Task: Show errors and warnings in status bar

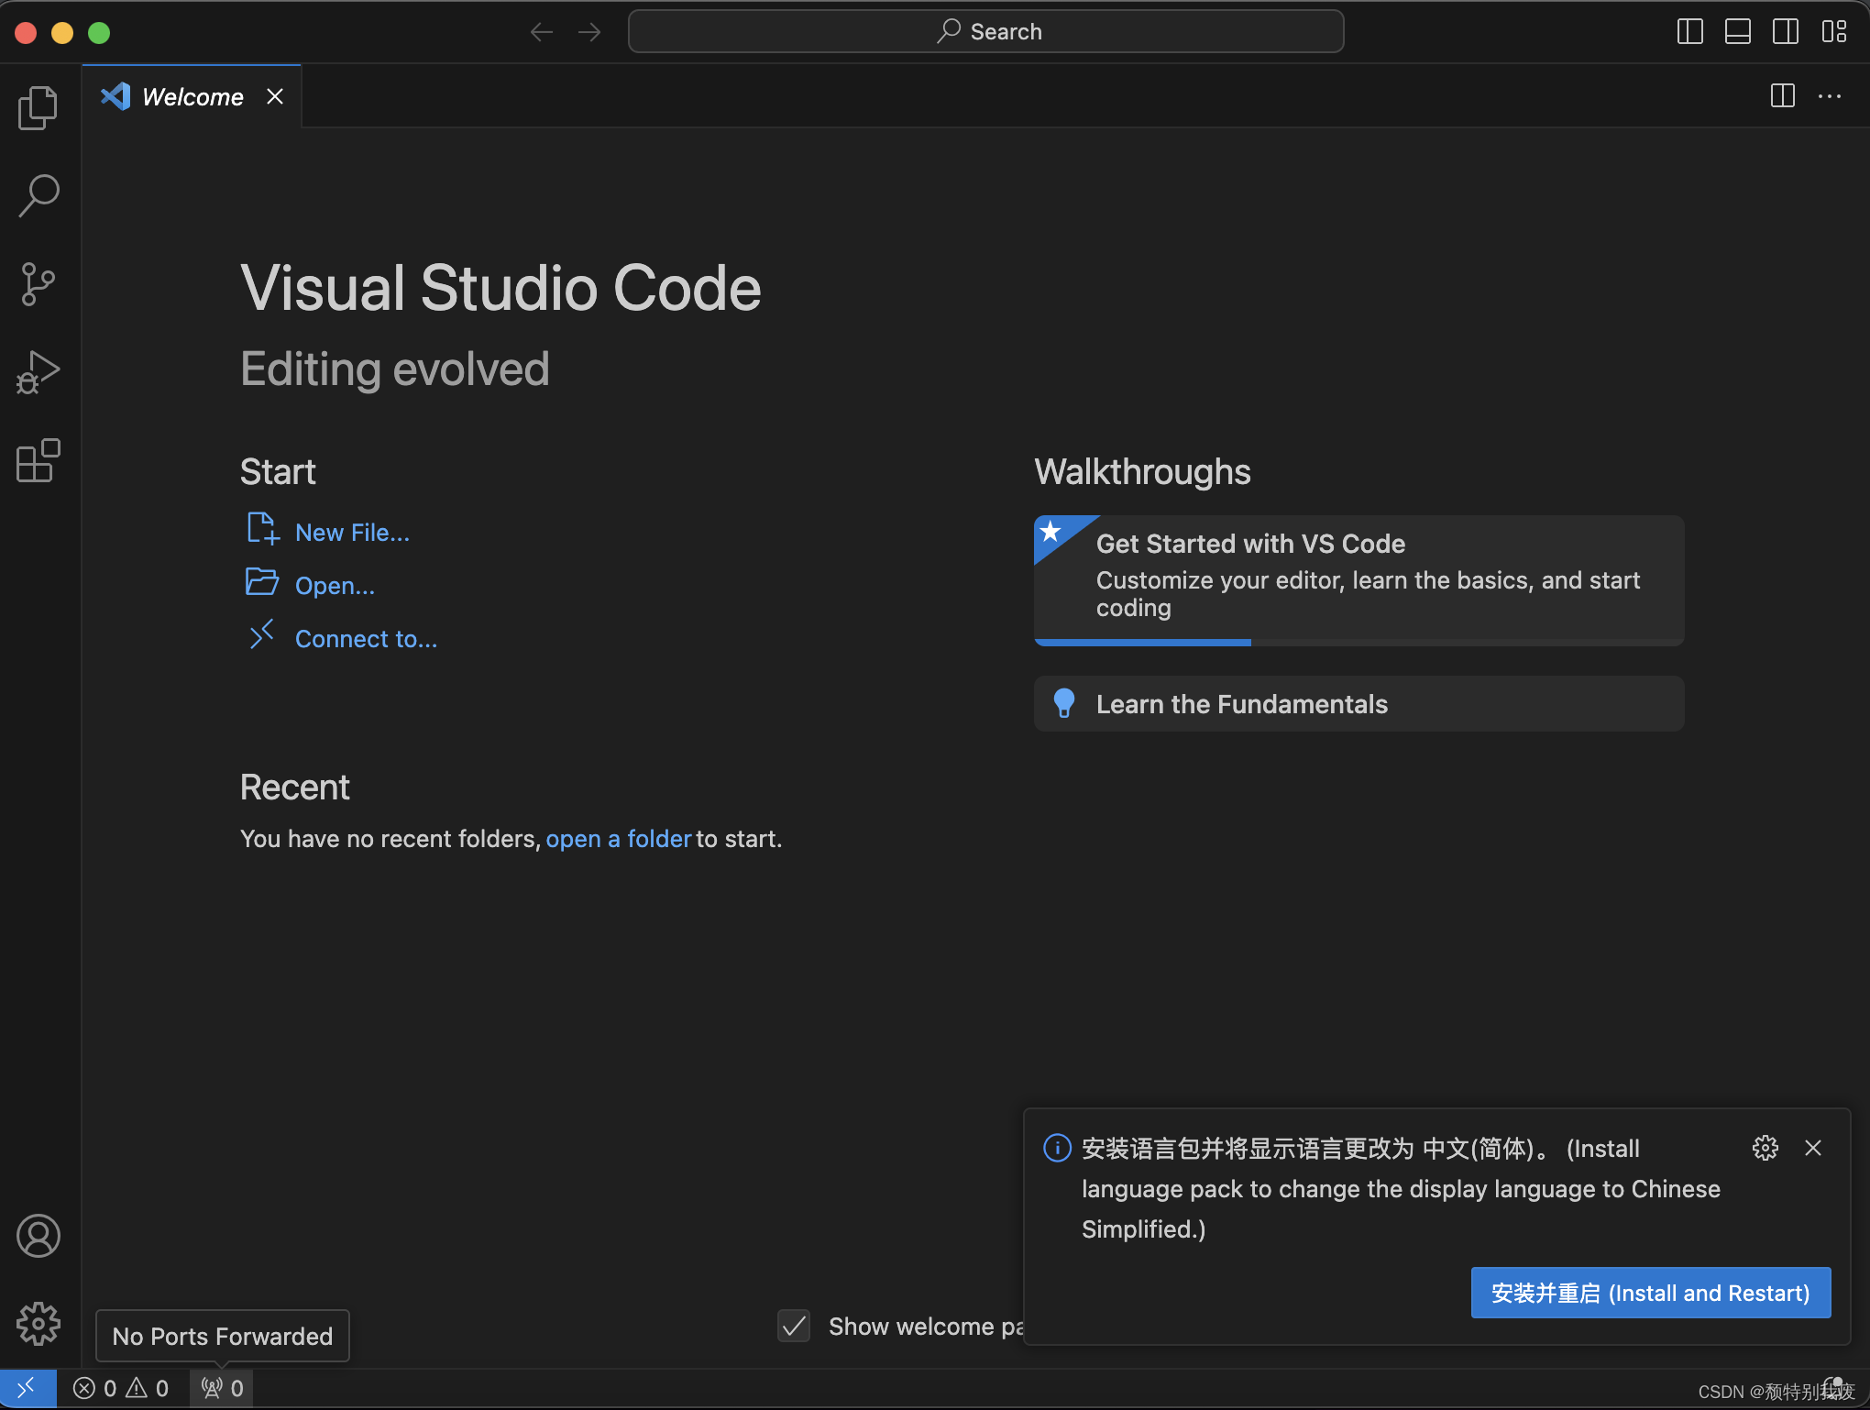Action: pyautogui.click(x=121, y=1388)
